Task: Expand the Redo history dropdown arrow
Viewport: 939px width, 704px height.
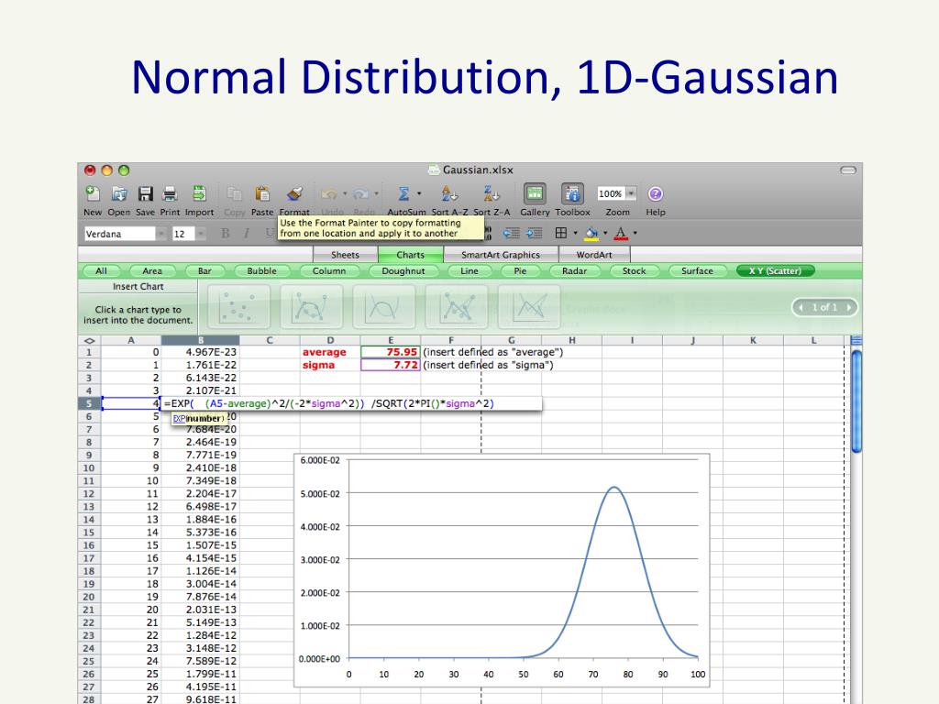Action: [376, 193]
